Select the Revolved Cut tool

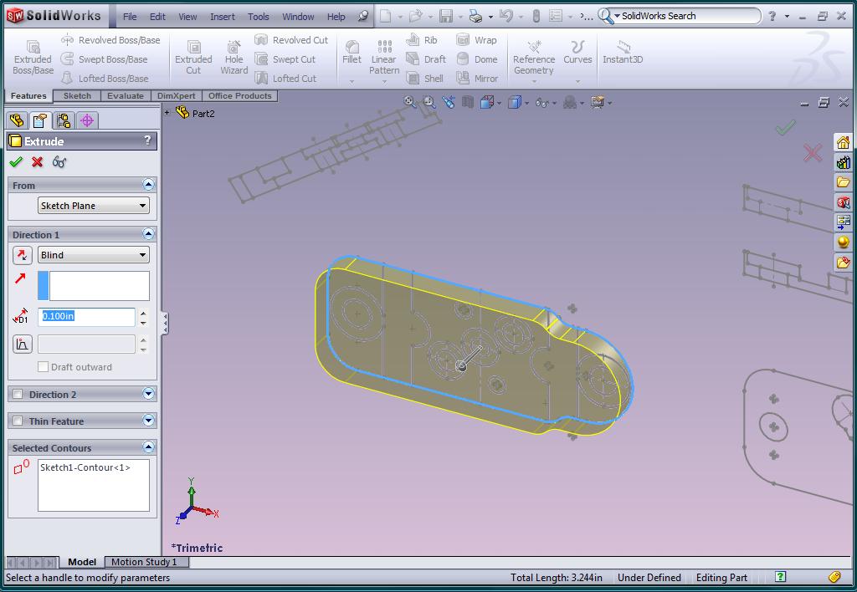coord(292,40)
